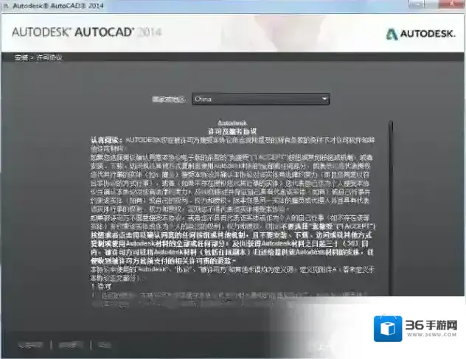This screenshot has height=359, width=466.
Task: Click the 许可及服务协议 heading text
Action: tap(232, 131)
